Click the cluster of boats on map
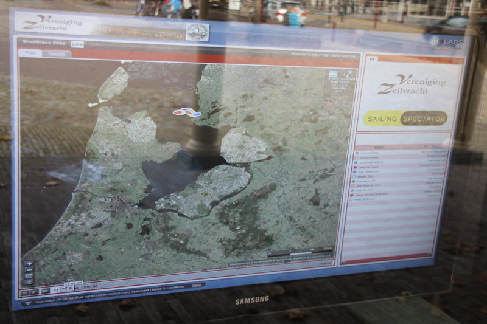 [187, 112]
